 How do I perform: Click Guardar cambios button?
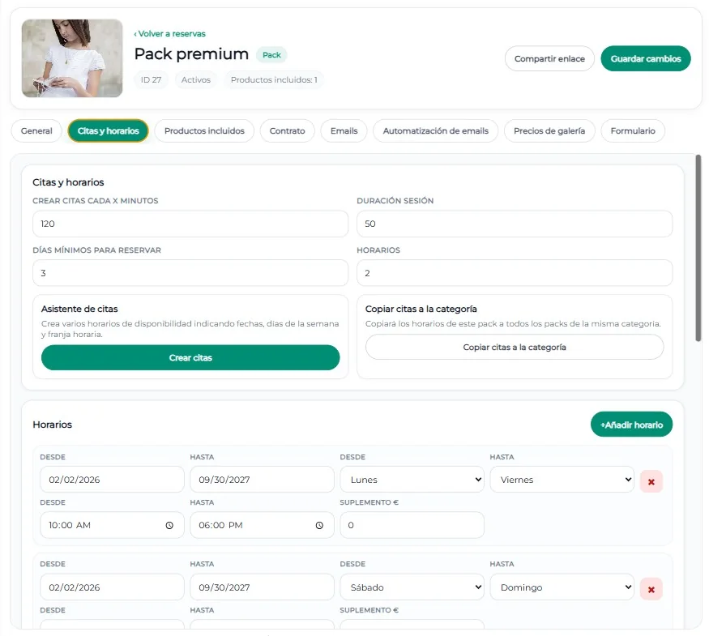(646, 58)
